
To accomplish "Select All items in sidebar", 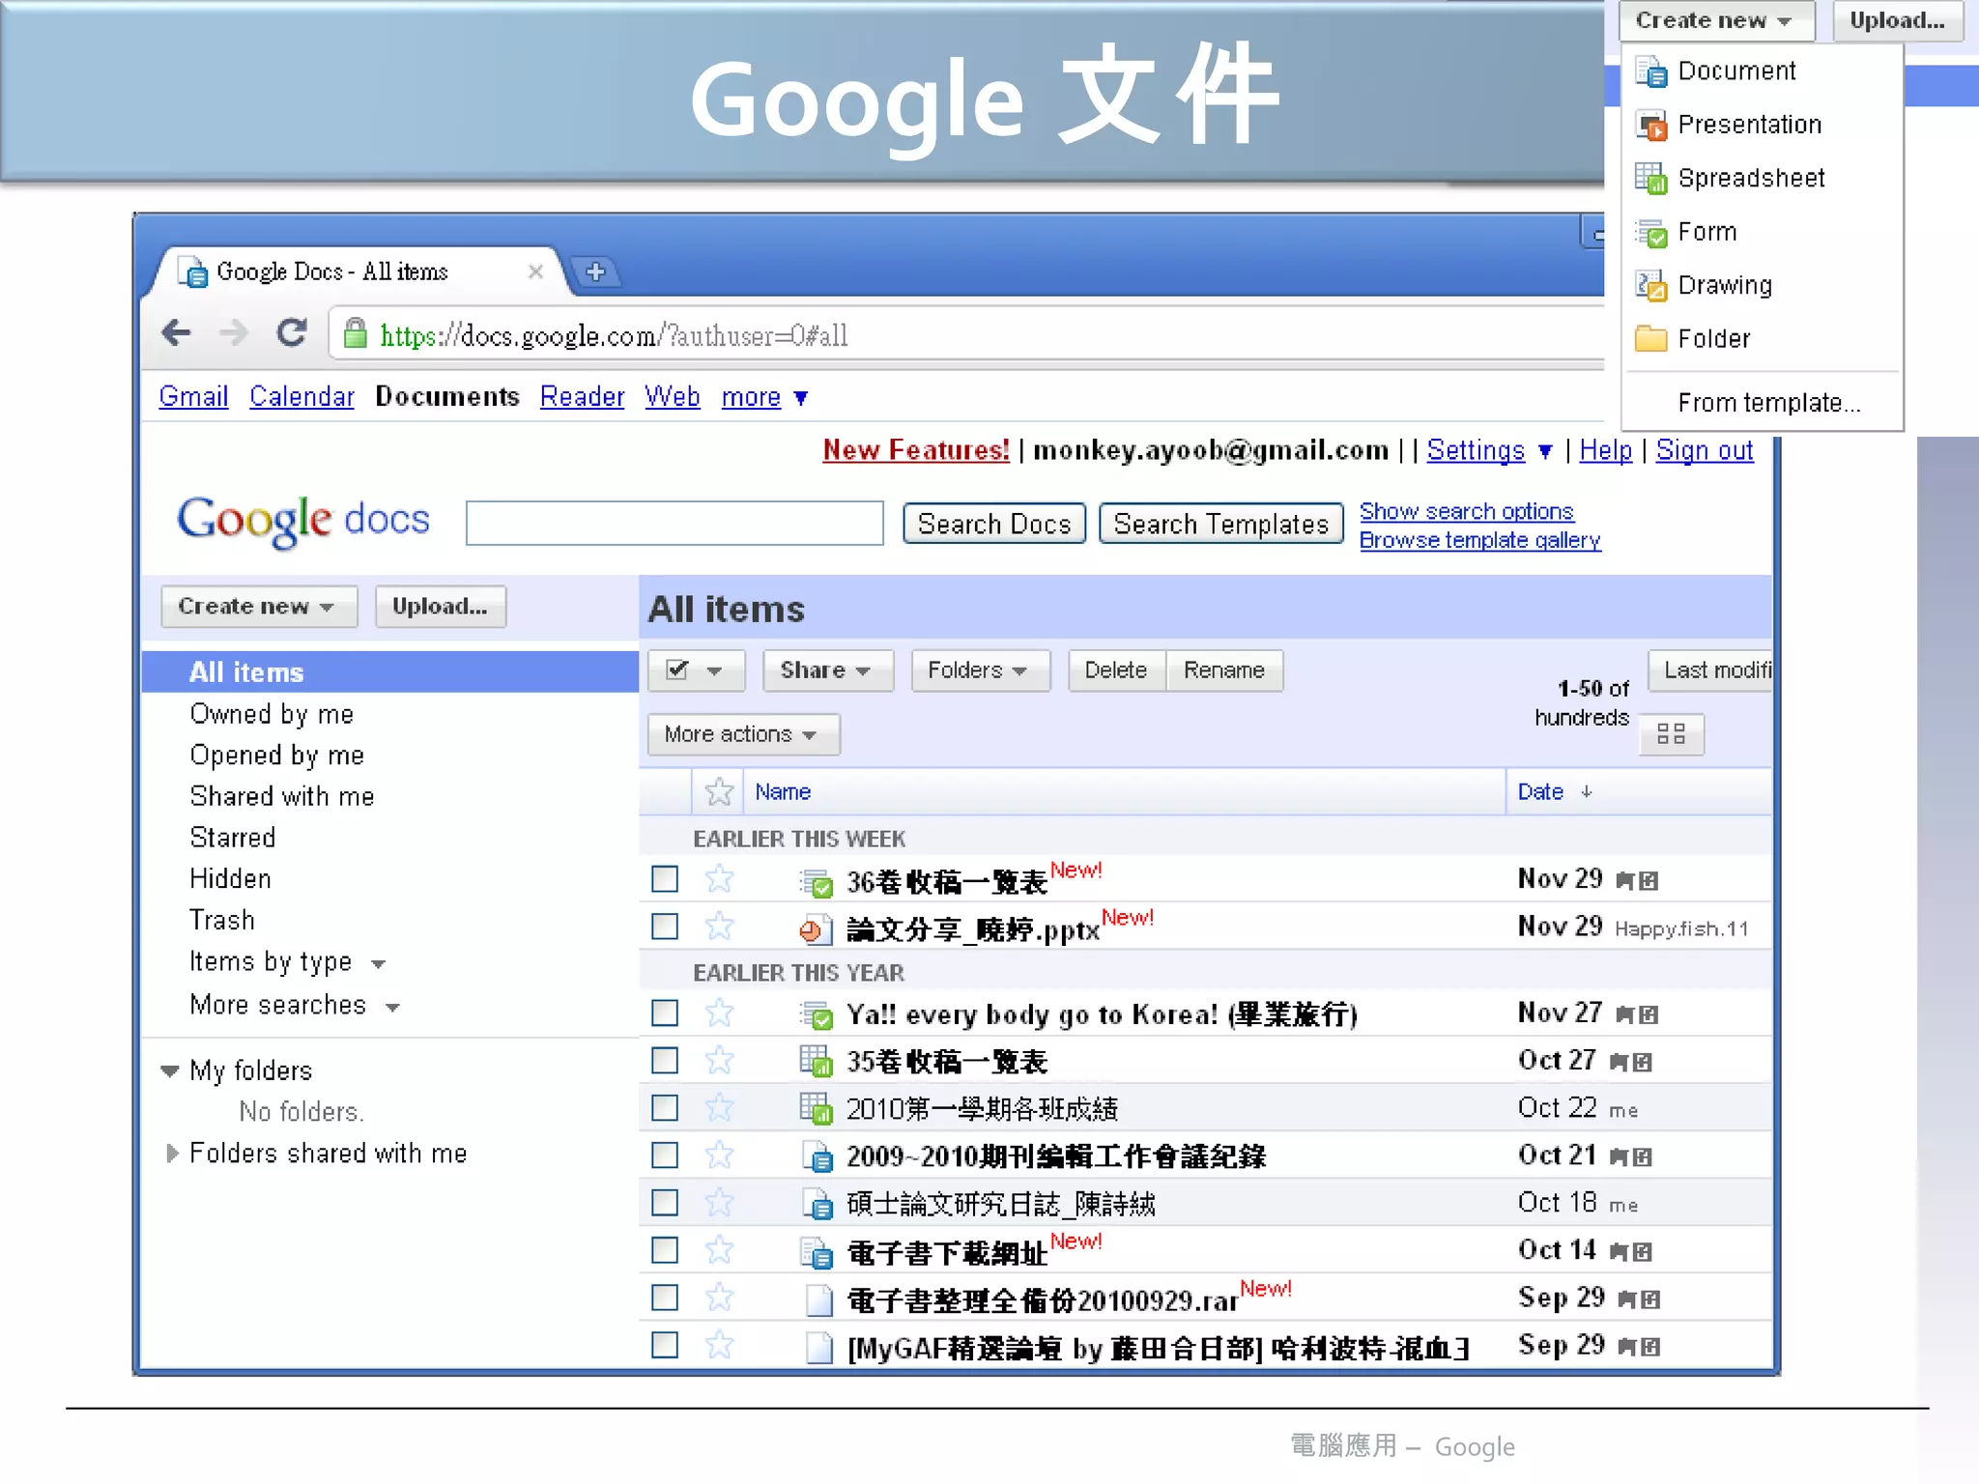I will tap(390, 671).
